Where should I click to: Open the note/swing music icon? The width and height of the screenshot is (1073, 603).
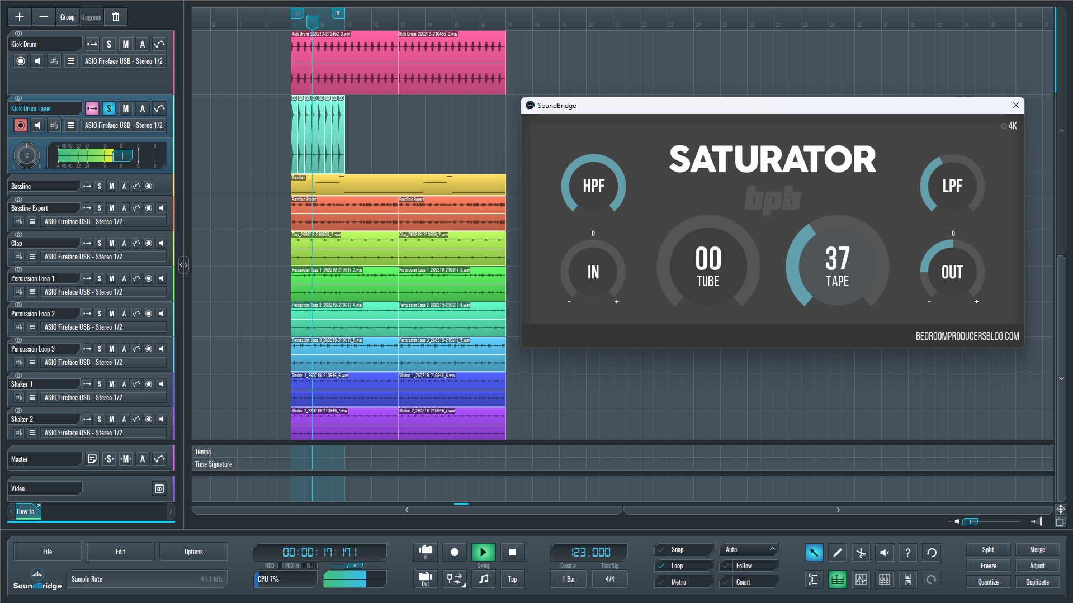click(483, 580)
